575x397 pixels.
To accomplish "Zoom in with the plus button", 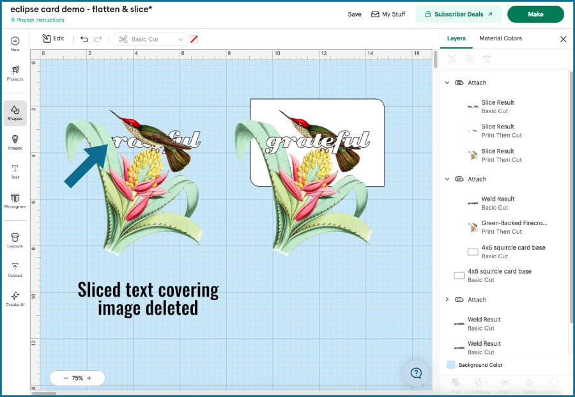I will [89, 378].
